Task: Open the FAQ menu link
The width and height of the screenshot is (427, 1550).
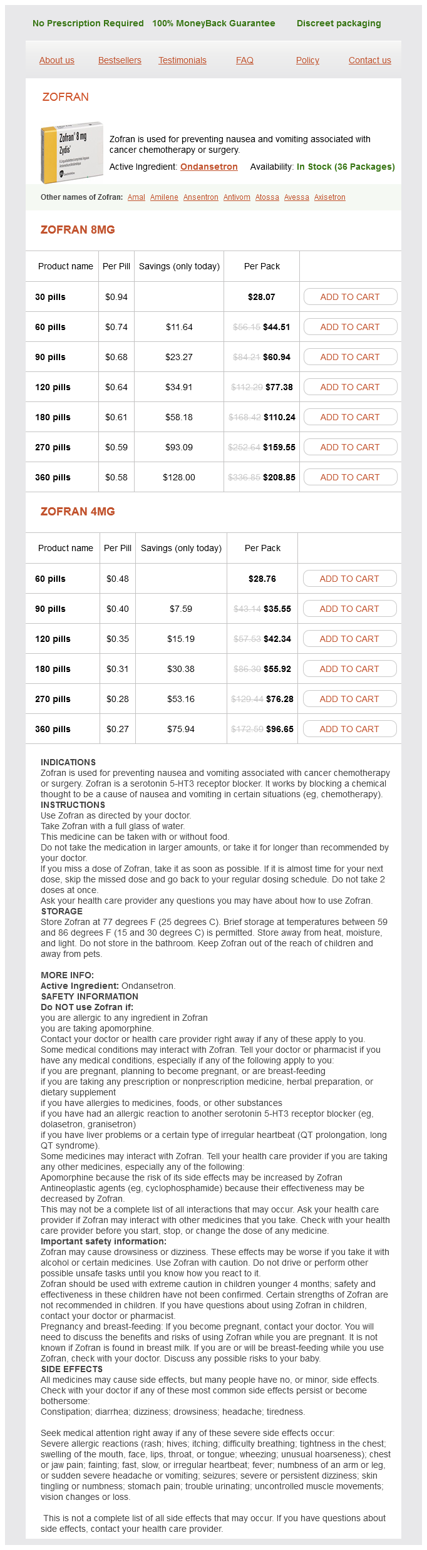Action: pos(245,60)
